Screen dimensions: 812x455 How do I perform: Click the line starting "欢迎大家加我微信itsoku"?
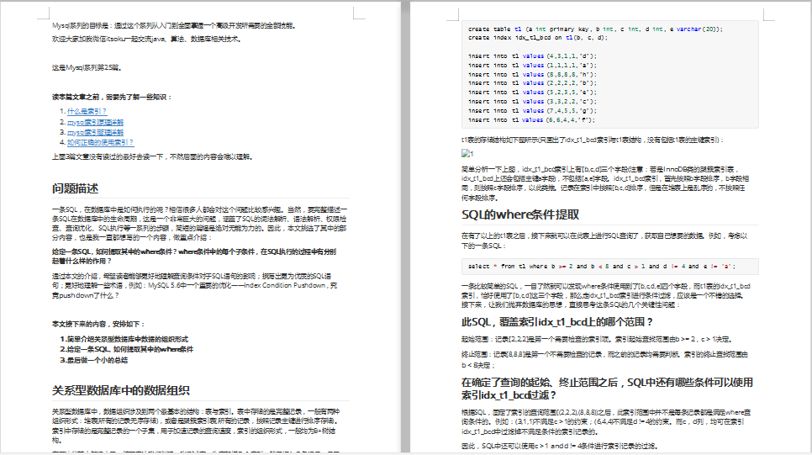(x=146, y=39)
